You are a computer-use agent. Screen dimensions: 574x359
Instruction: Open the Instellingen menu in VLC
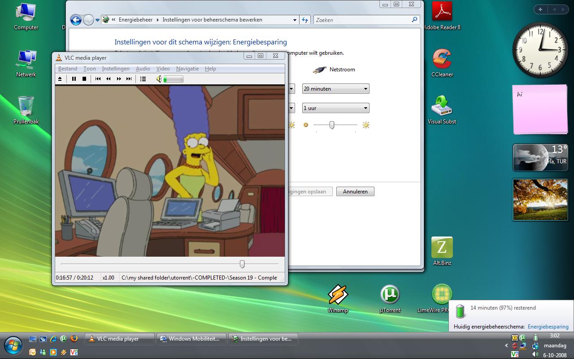pos(116,69)
